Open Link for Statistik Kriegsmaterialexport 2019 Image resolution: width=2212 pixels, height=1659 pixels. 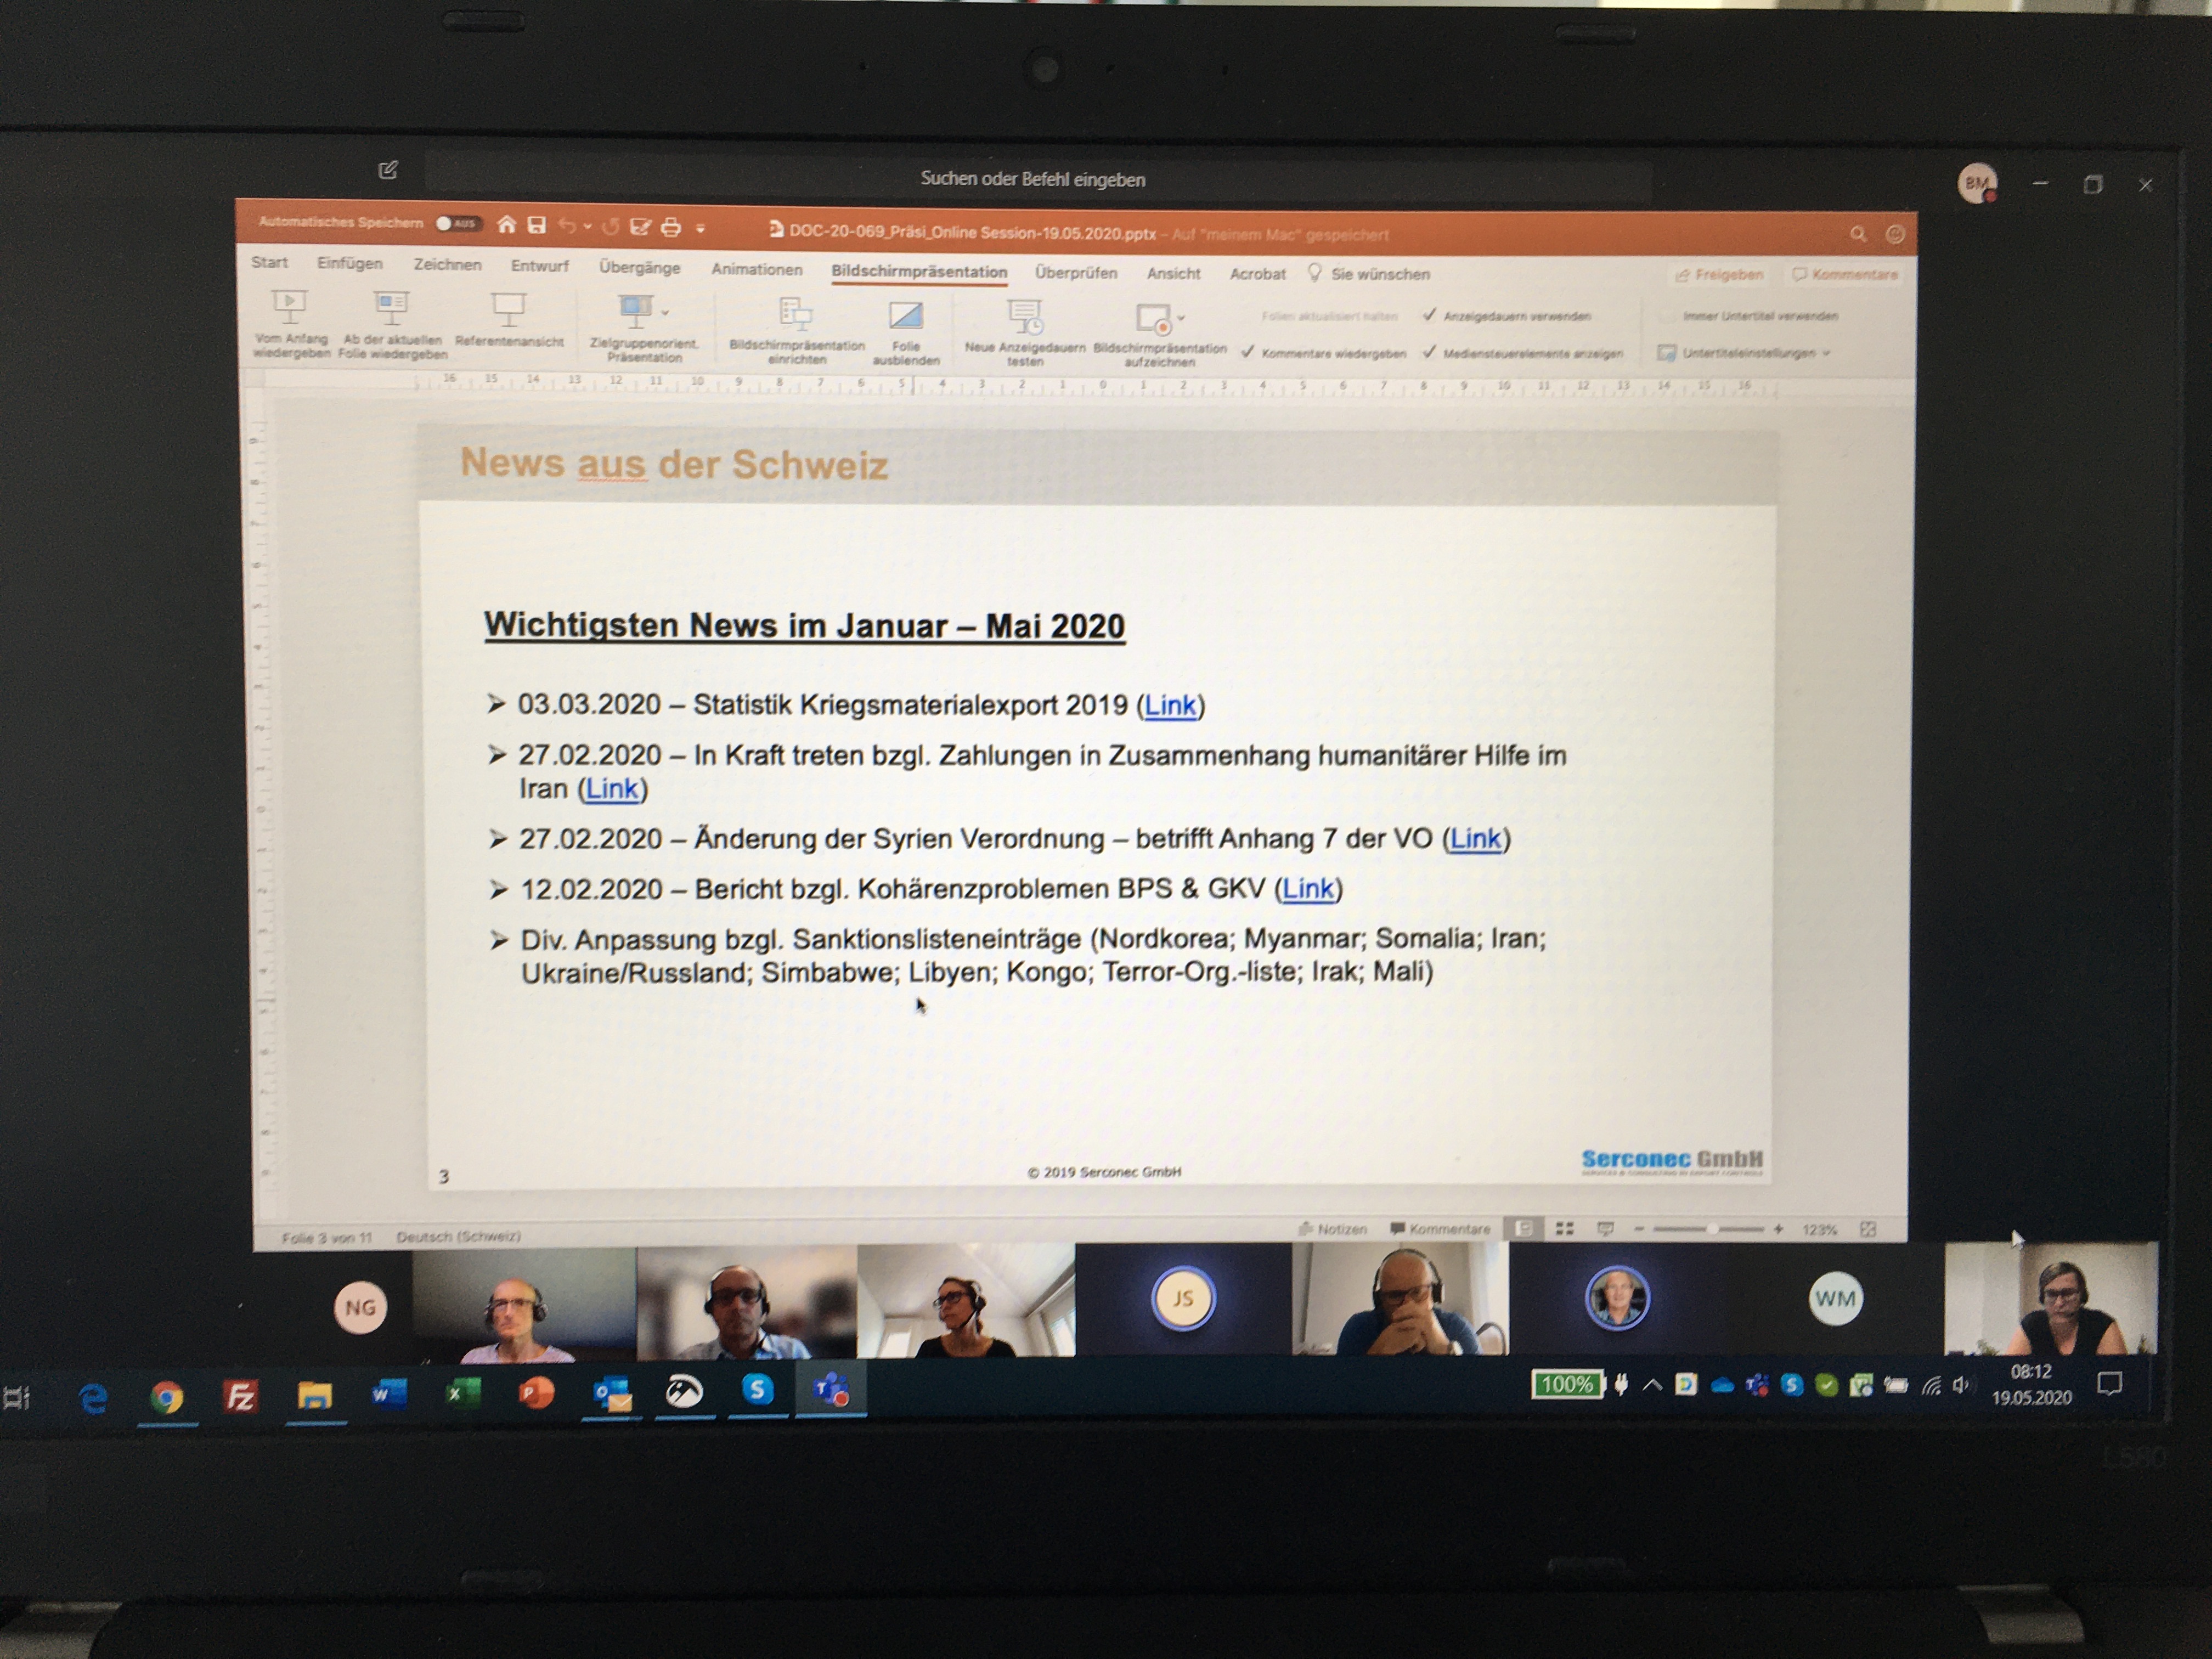[x=1169, y=705]
